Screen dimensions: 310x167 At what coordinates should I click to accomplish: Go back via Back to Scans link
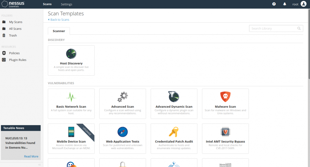click(58, 20)
